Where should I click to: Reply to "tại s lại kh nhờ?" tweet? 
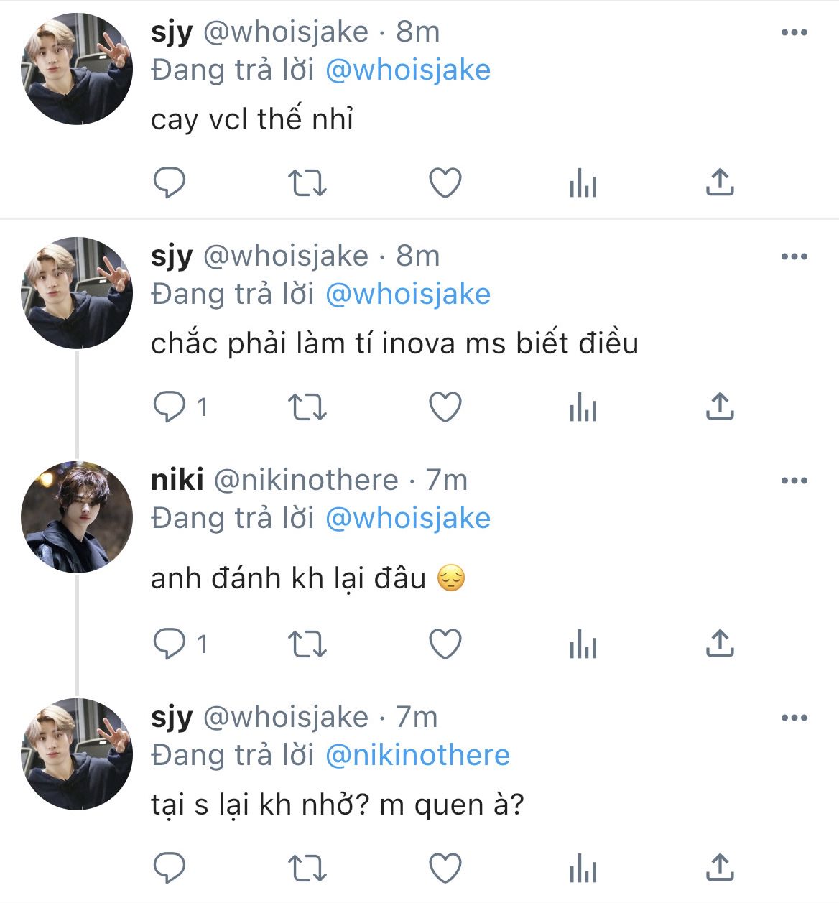(170, 867)
